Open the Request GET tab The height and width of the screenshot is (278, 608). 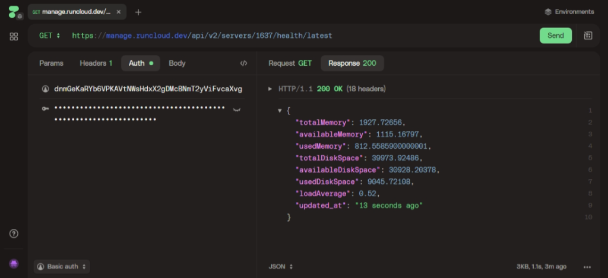pos(290,63)
